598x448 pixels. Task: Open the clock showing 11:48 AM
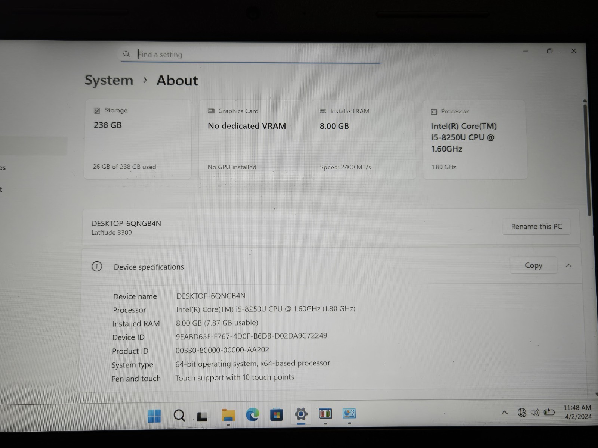577,412
